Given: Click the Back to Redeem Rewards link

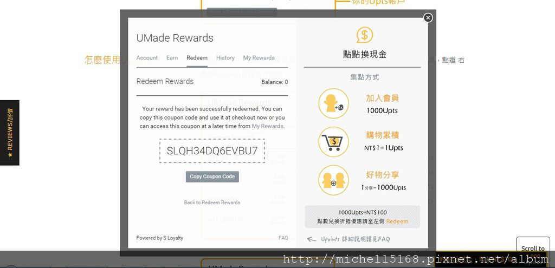Looking at the screenshot, I should [x=212, y=202].
